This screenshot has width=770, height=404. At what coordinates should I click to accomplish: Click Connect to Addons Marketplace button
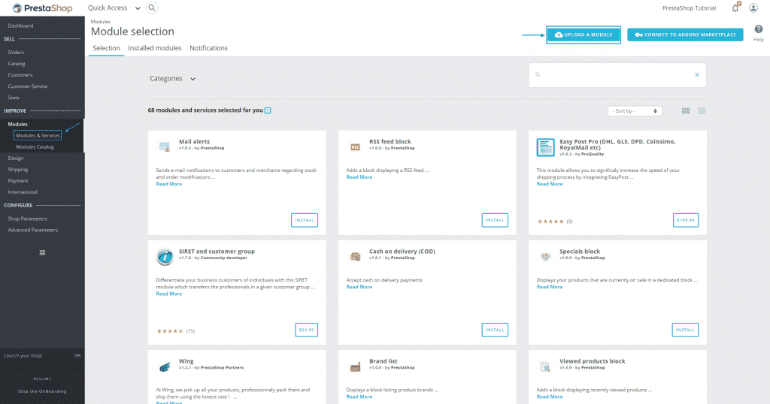685,35
